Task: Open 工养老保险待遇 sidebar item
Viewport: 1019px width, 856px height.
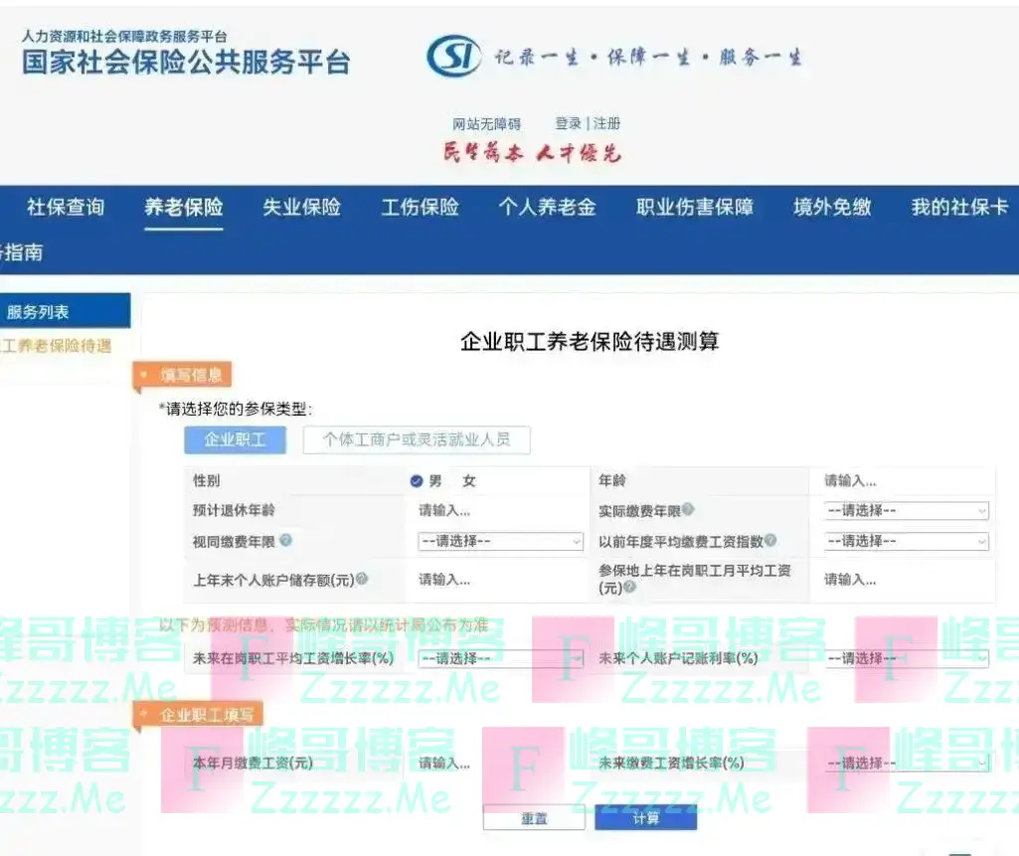Action: pyautogui.click(x=56, y=346)
